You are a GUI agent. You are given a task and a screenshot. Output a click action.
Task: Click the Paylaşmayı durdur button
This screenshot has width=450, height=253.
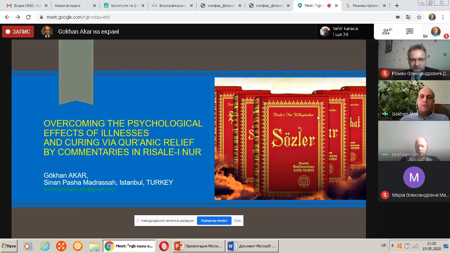[x=214, y=221]
